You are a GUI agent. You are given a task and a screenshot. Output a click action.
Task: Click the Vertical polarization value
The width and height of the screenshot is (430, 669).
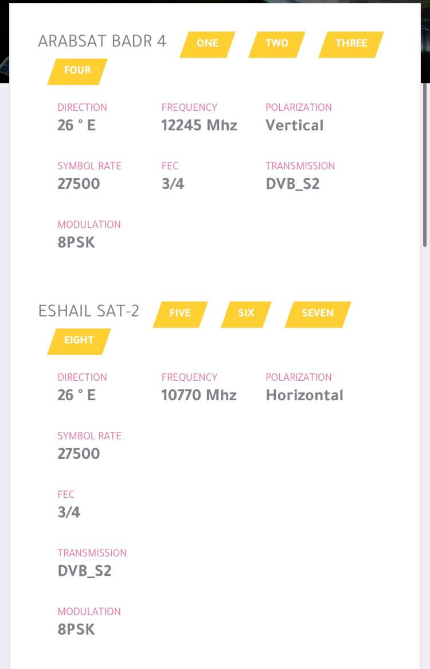tap(295, 125)
